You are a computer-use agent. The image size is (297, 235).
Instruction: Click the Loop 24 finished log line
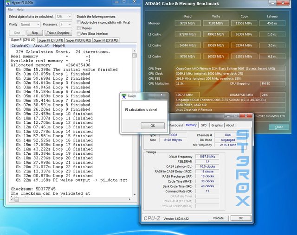54,176
